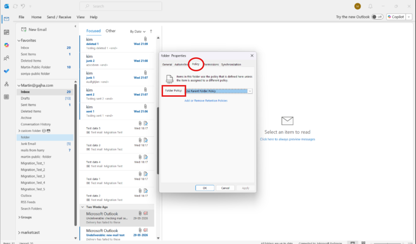Collapse the Favorites section
The height and width of the screenshot is (244, 416).
pos(19,41)
